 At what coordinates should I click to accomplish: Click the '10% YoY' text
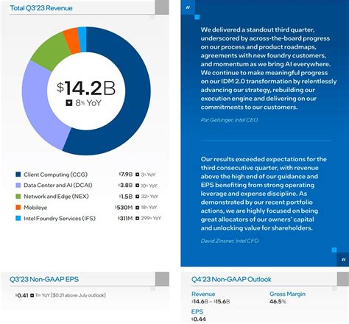149,186
